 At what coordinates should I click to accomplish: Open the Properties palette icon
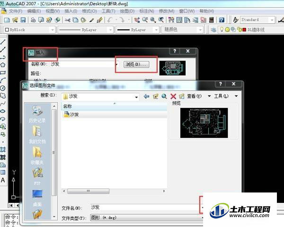click(x=171, y=20)
